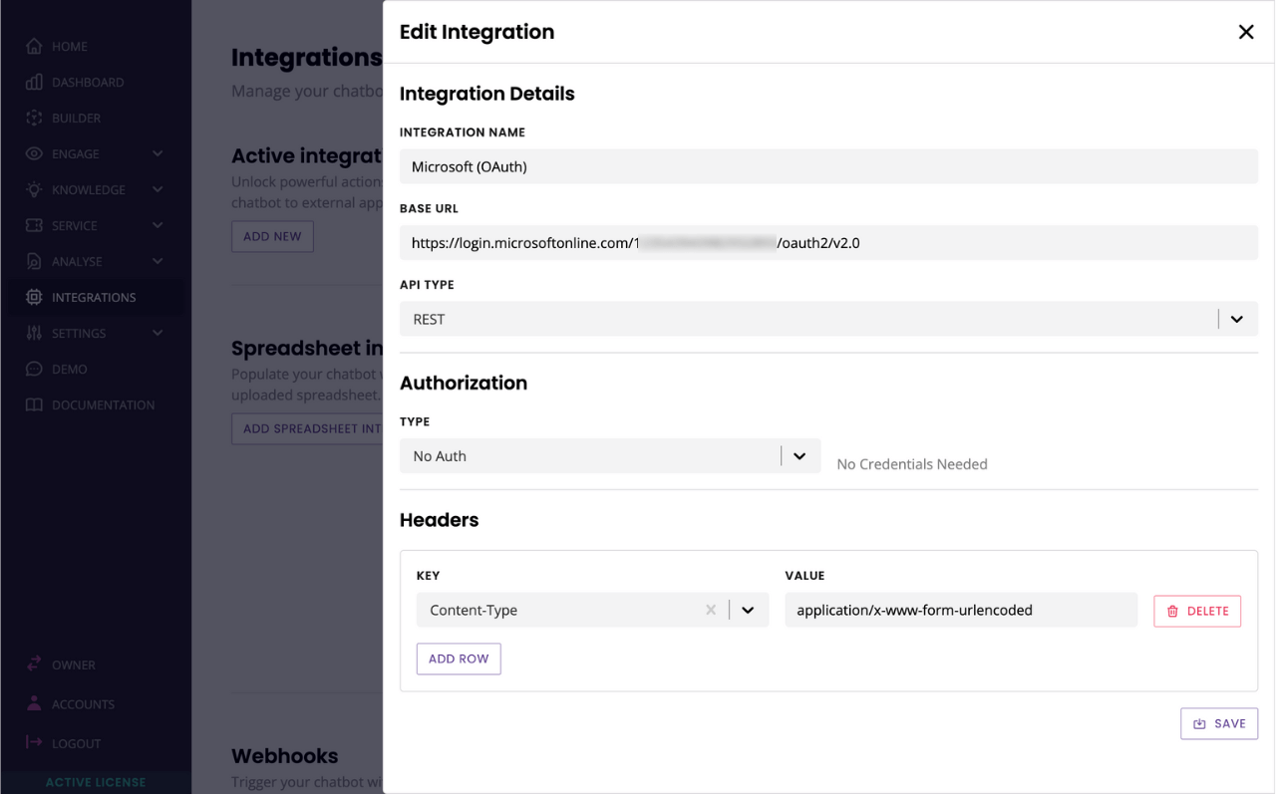Add a new header row

point(459,659)
